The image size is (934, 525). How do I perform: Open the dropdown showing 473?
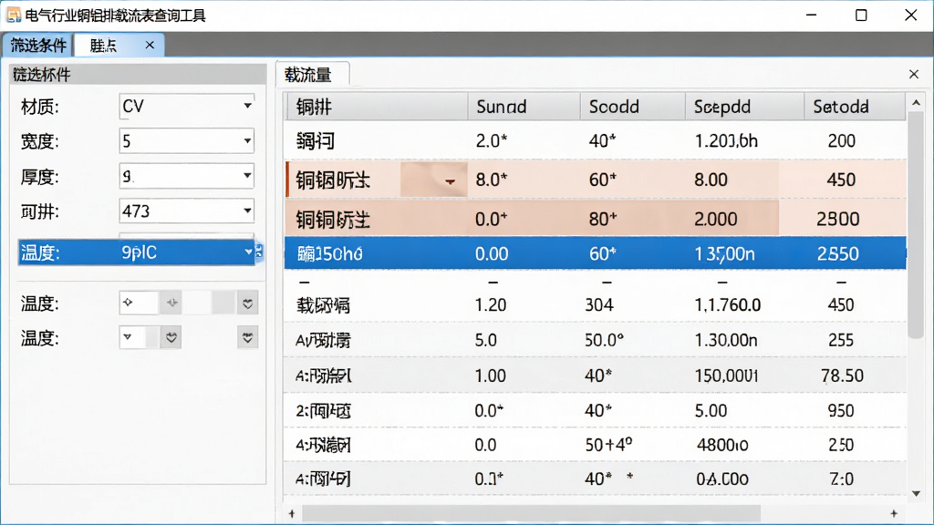coord(186,211)
